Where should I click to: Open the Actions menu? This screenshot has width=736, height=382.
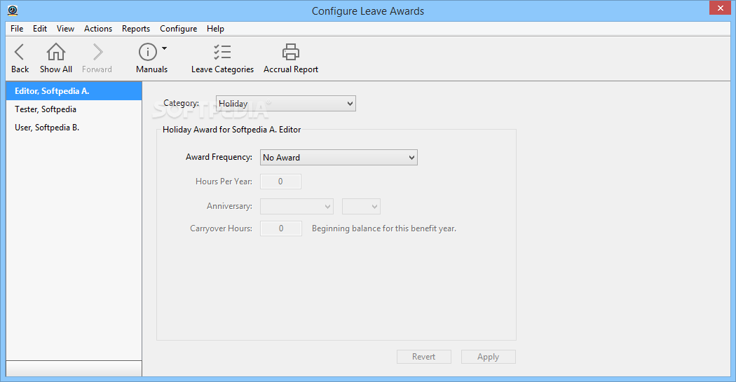click(98, 29)
